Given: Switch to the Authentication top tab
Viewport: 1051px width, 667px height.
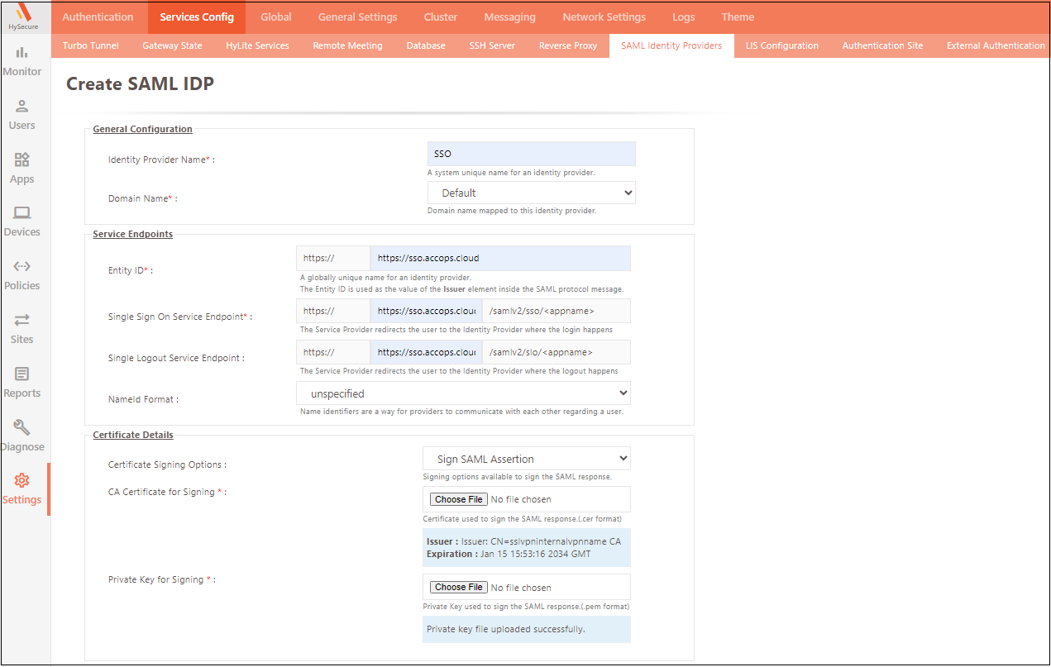Looking at the screenshot, I should pyautogui.click(x=98, y=17).
